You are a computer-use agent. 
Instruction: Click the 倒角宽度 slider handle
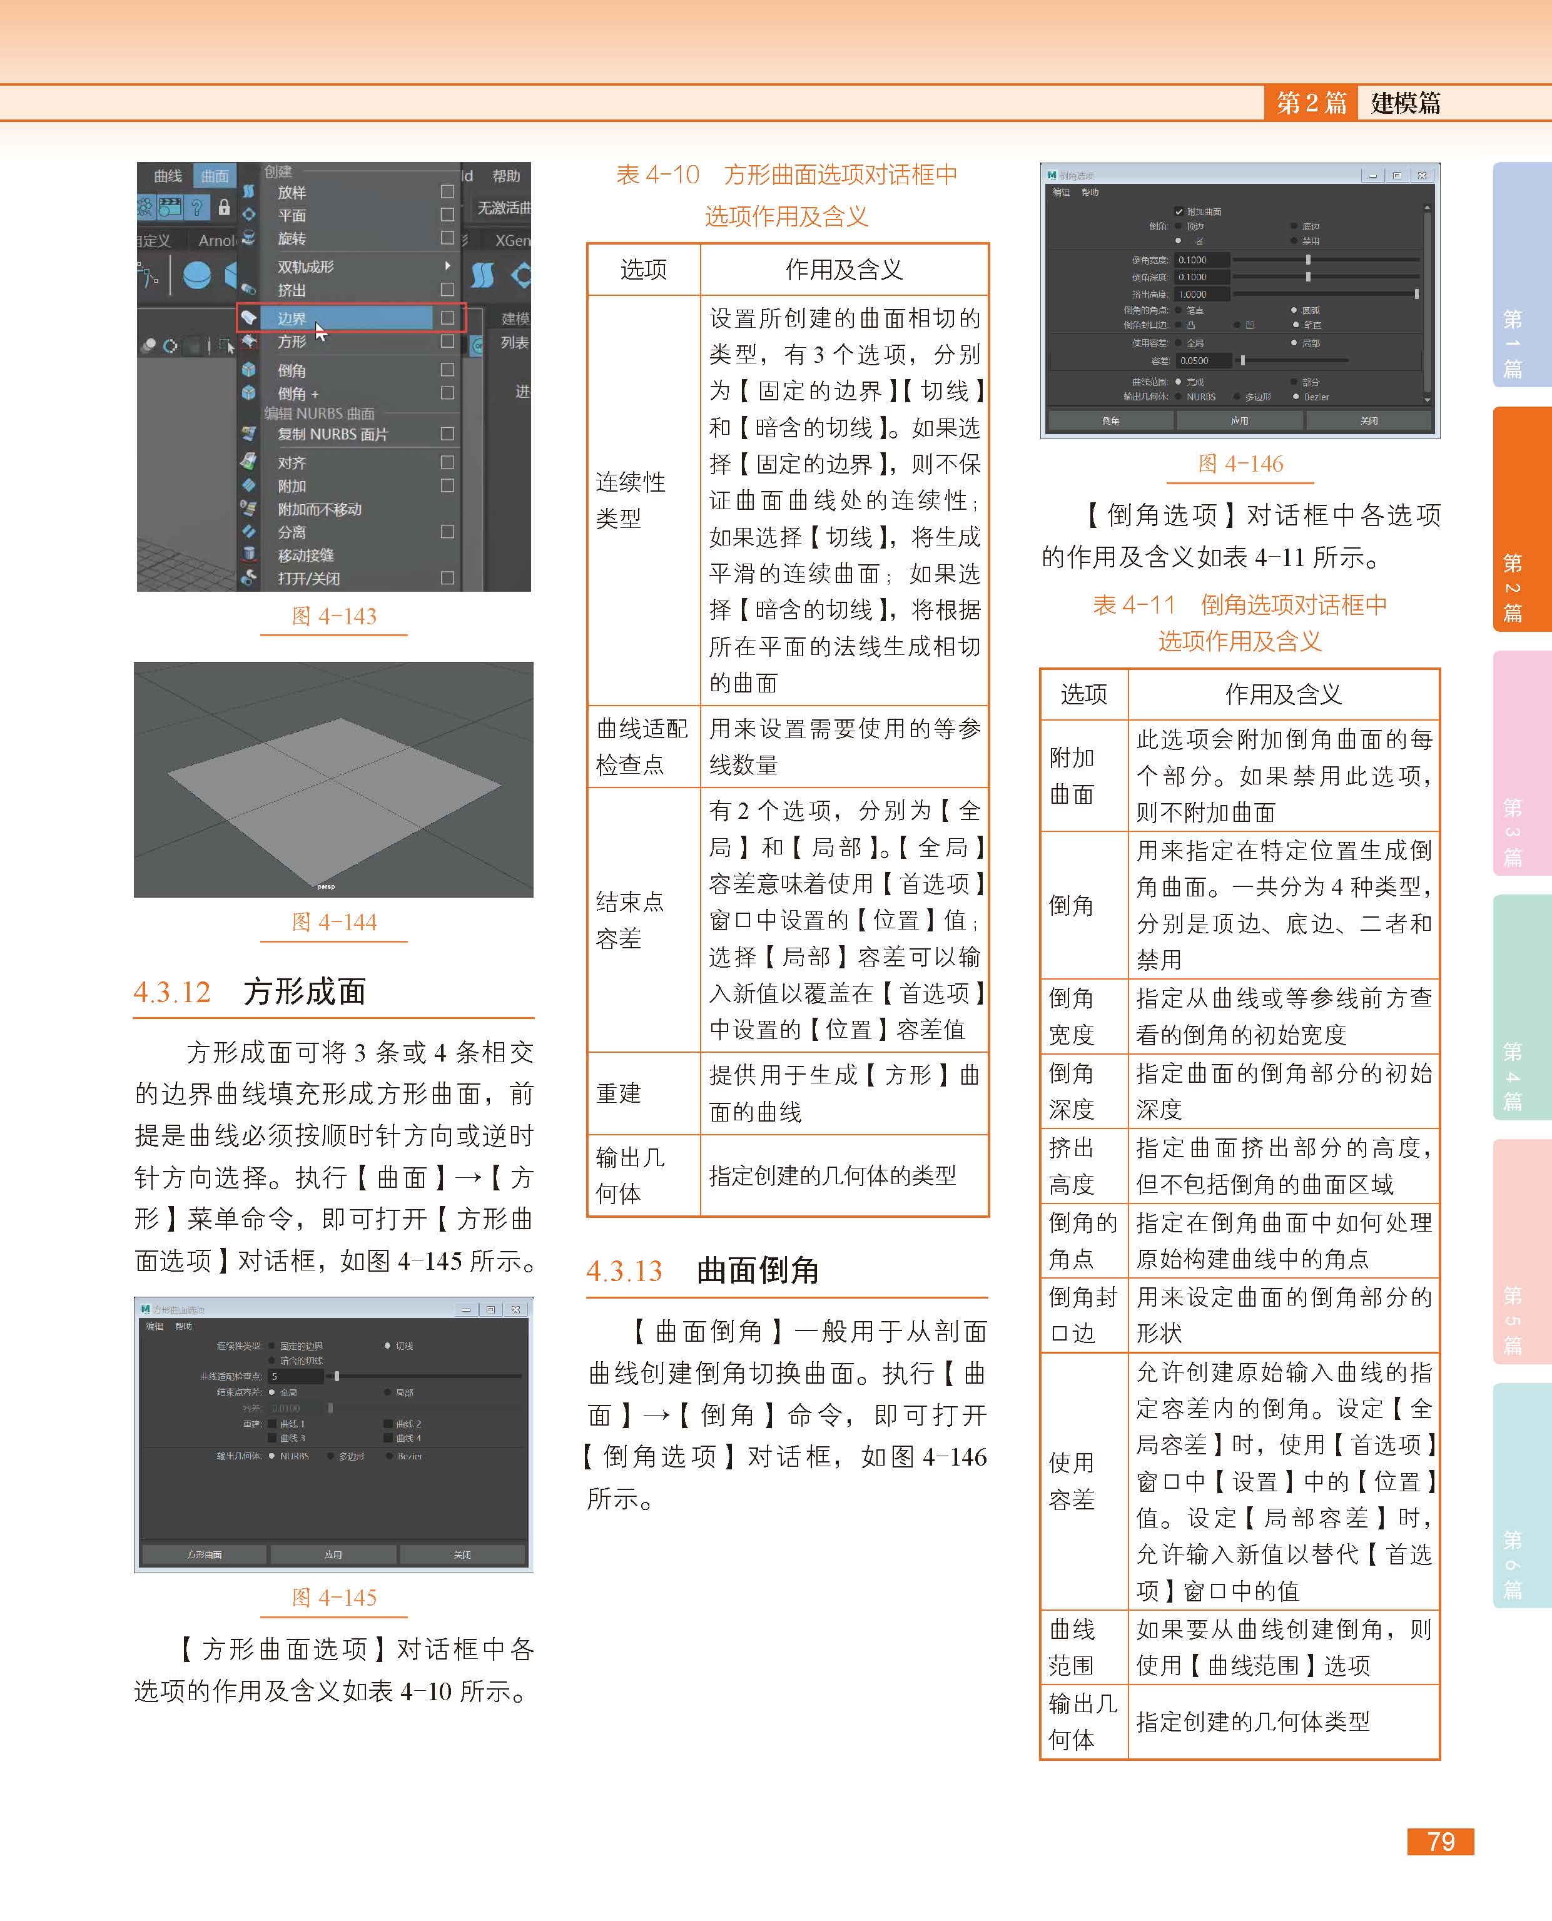(1308, 259)
